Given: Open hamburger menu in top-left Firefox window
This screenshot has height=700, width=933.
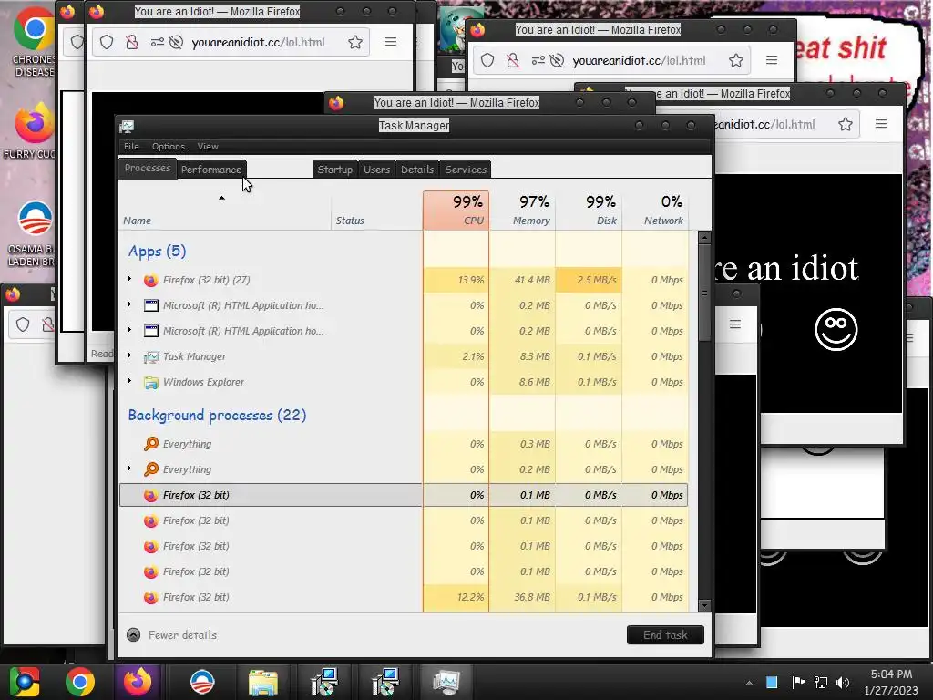Looking at the screenshot, I should (x=391, y=42).
